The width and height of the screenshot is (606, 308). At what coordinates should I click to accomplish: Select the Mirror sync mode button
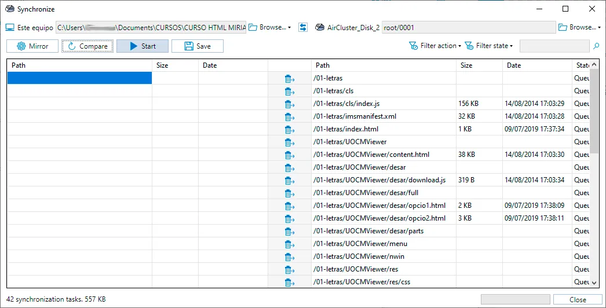(x=32, y=46)
